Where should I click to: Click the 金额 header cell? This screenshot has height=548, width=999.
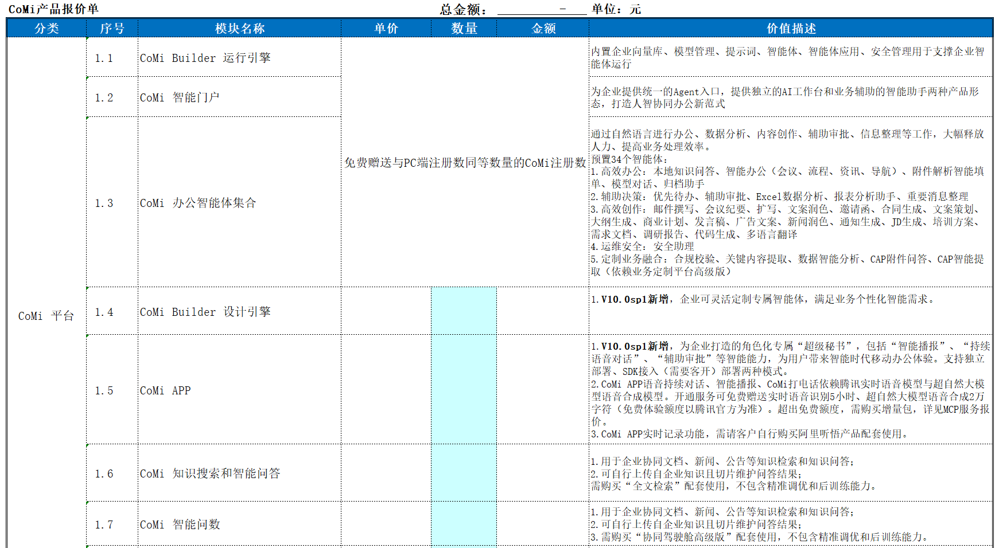[x=543, y=28]
